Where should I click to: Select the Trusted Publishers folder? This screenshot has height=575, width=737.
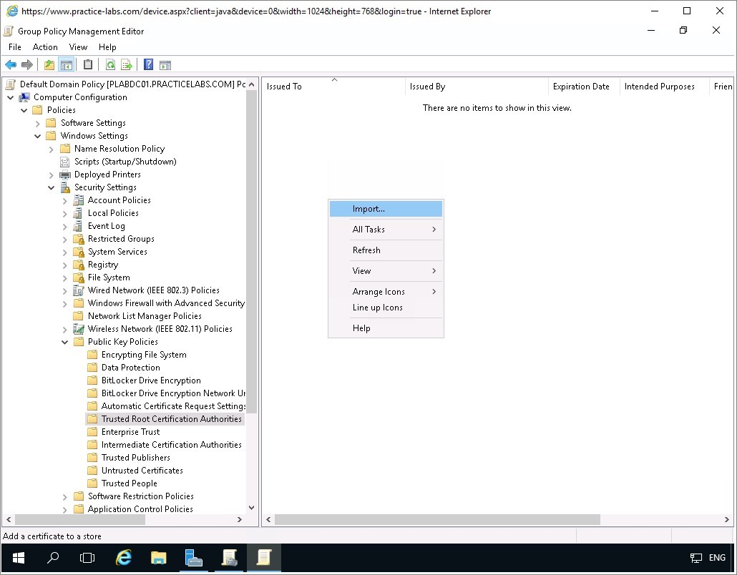(135, 458)
